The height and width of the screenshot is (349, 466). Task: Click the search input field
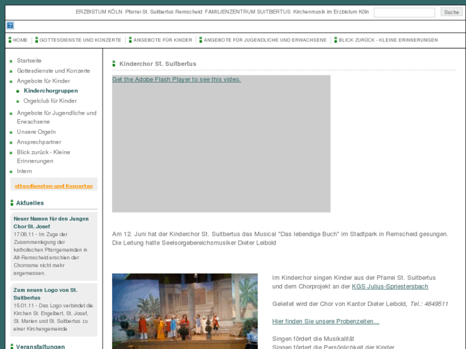[x=404, y=12]
